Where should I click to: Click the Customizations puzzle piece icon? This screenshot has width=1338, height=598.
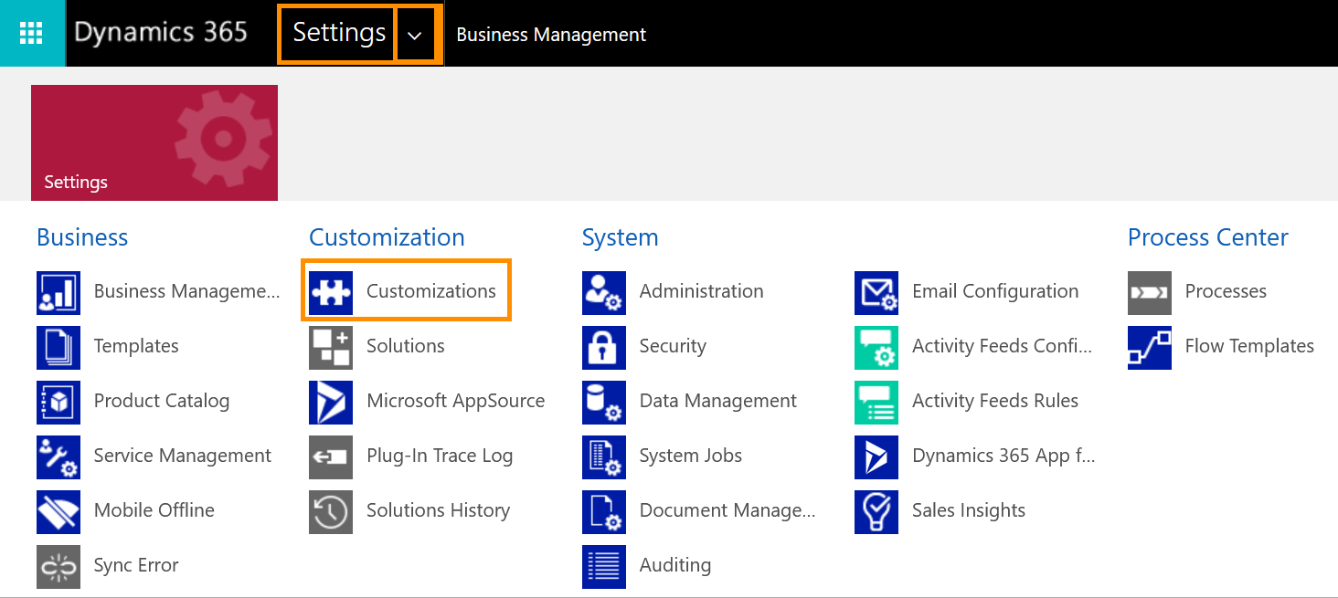point(331,292)
